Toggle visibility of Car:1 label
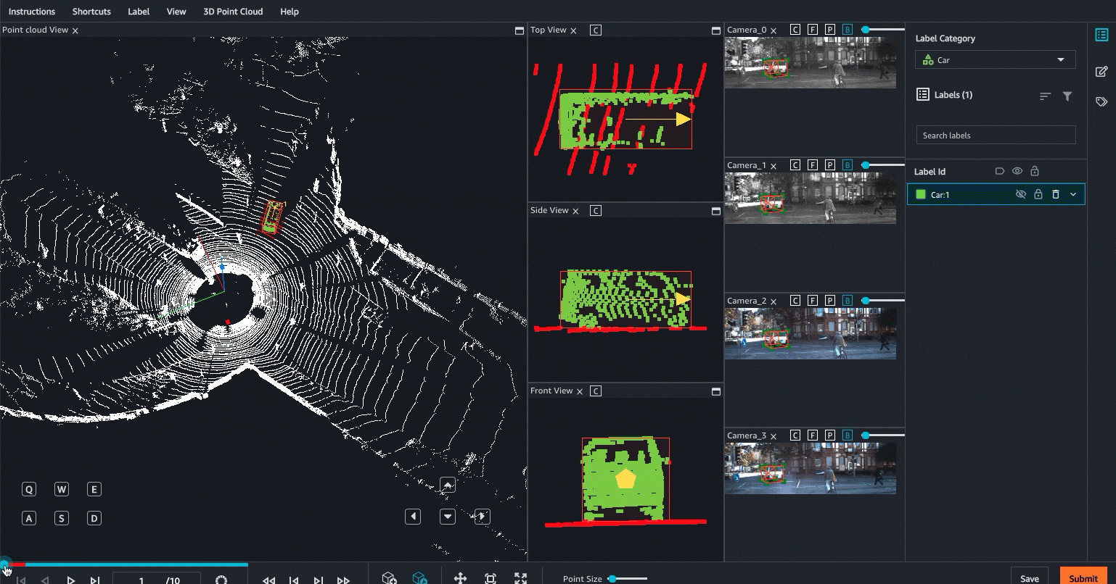1116x584 pixels. (1020, 194)
